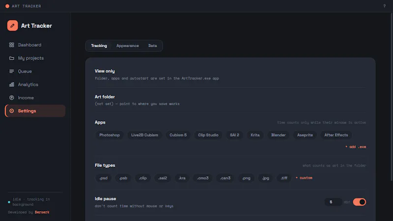Go to My projects
The image size is (393, 221).
coord(35,58)
